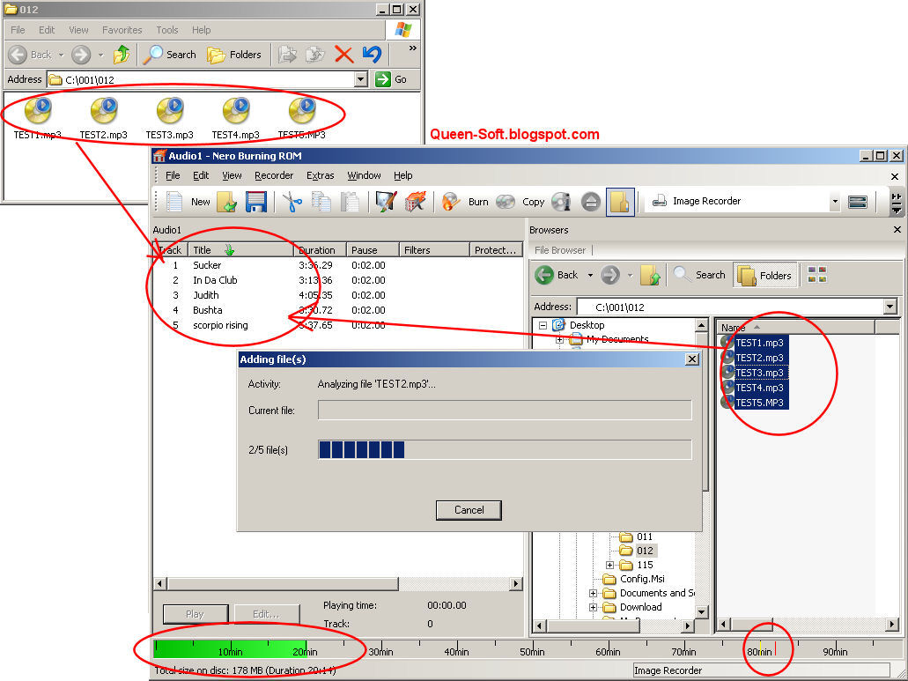Select TEST3.mp3 icon in 012 Explorer window

[170, 111]
